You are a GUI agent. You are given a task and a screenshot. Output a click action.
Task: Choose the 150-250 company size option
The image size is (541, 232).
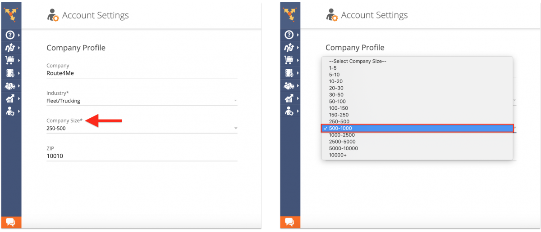417,115
